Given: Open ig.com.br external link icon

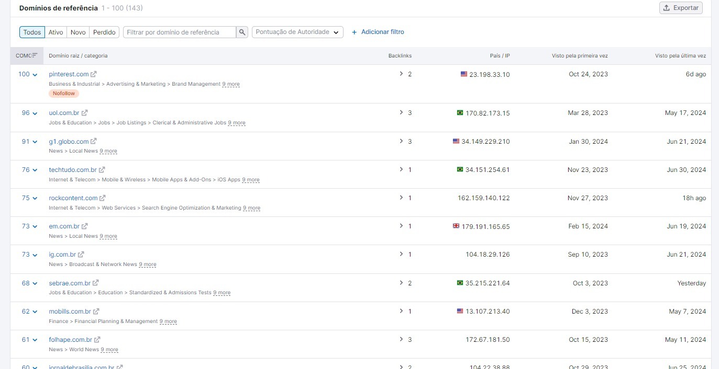Looking at the screenshot, I should point(81,255).
